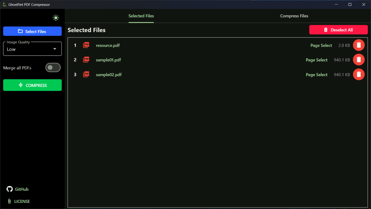Select the Selected Files tab

[x=141, y=16]
